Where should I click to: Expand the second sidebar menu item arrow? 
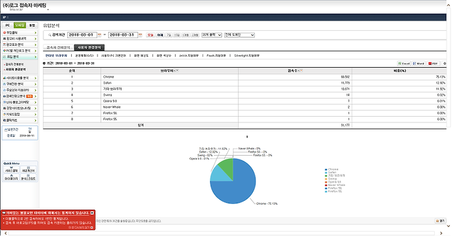pos(35,39)
